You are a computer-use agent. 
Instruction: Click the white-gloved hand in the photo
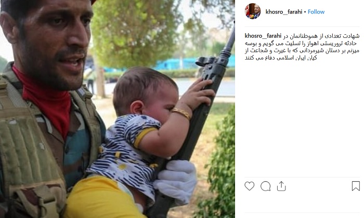176,180
